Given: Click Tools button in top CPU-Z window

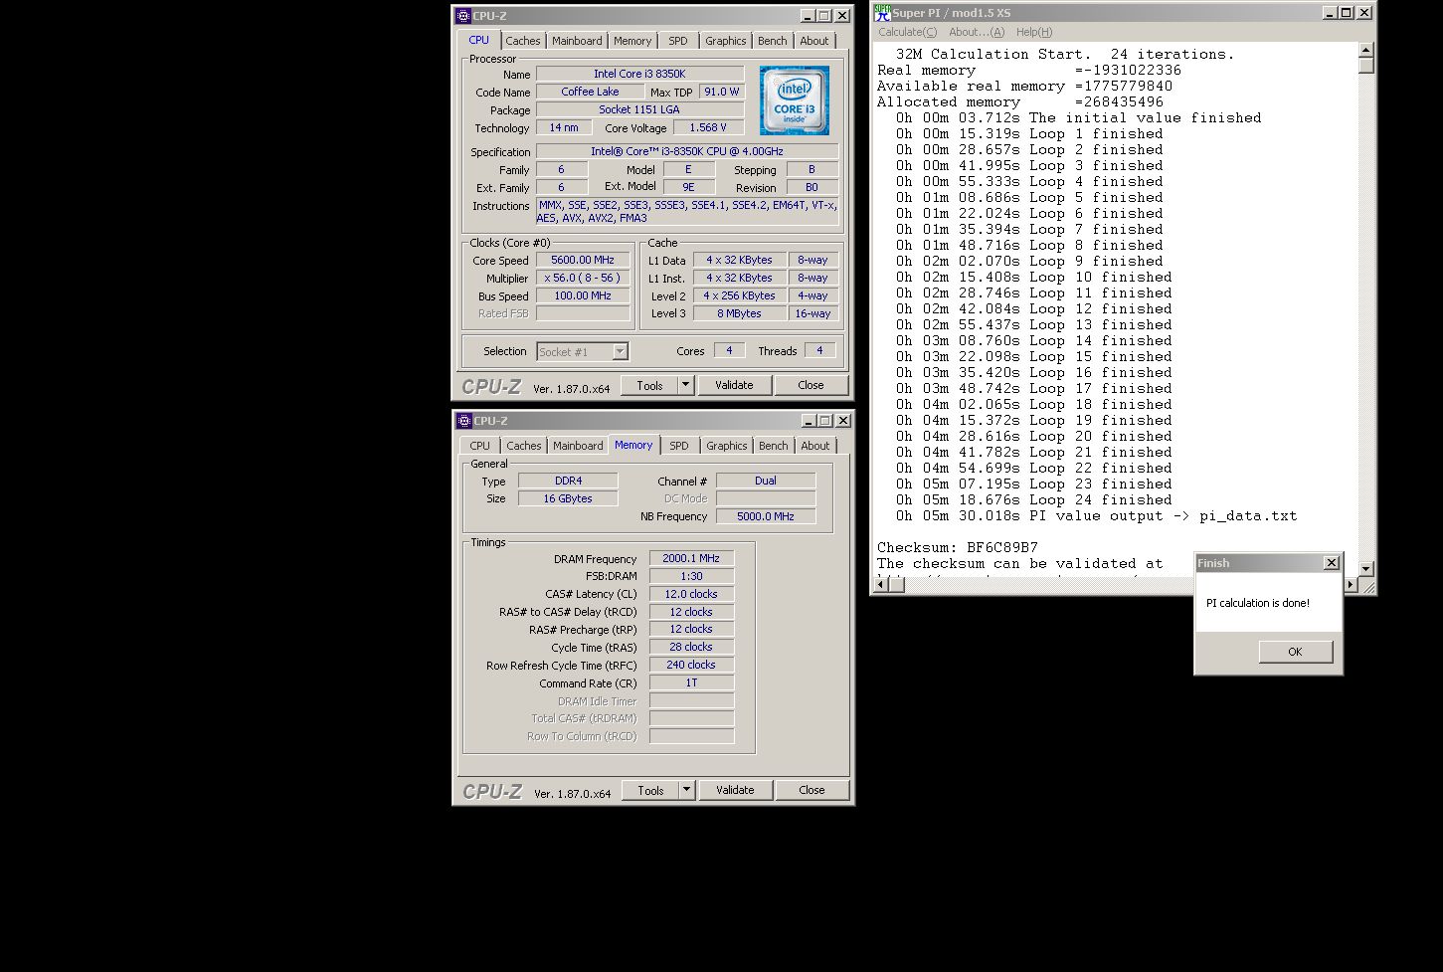Looking at the screenshot, I should pyautogui.click(x=649, y=385).
